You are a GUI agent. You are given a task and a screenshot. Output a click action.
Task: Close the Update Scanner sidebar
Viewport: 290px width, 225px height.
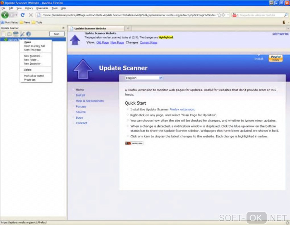63,28
